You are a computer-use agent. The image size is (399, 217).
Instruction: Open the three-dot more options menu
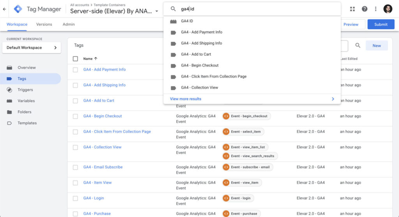376,9
